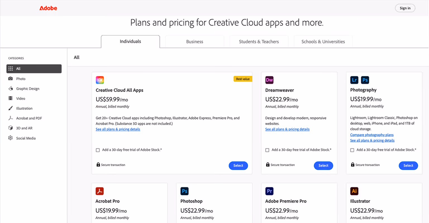Click the Sign in button

coord(405,8)
